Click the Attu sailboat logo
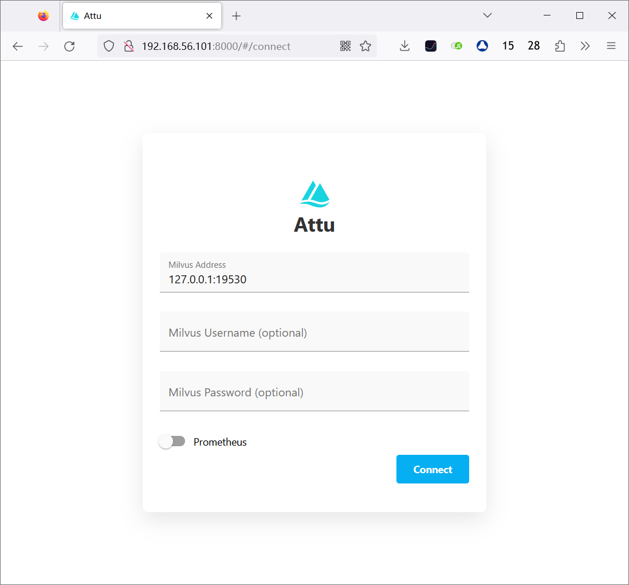 click(x=314, y=194)
